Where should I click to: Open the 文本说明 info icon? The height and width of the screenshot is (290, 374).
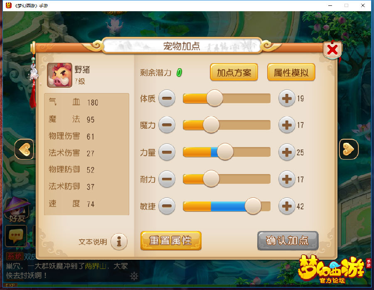coord(119,241)
